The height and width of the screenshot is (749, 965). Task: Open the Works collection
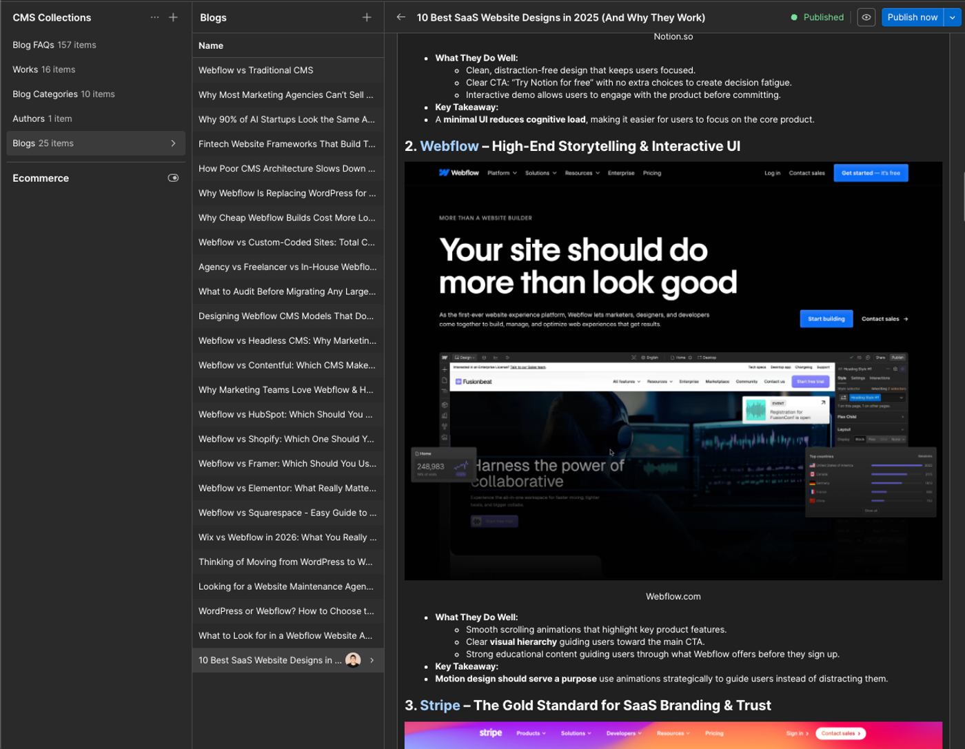[96, 70]
